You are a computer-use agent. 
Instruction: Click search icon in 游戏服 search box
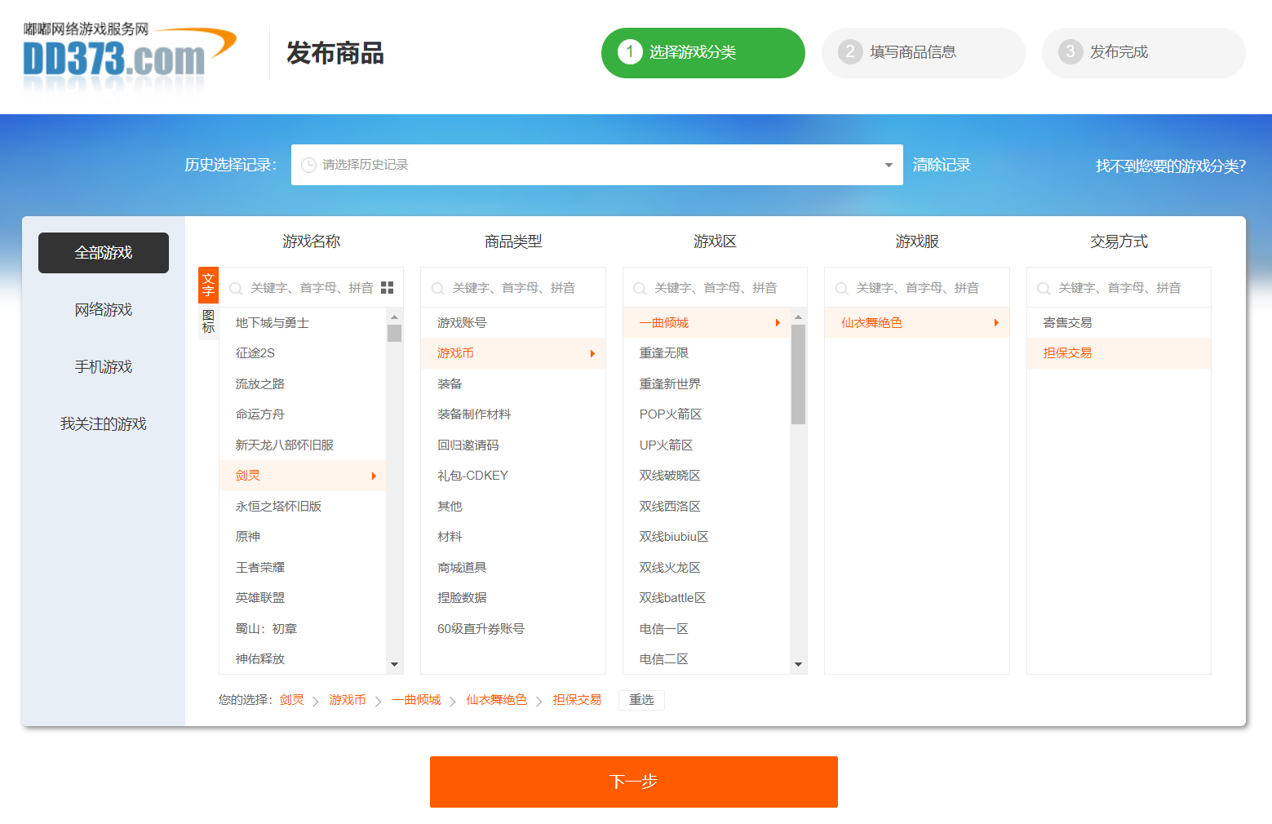[x=841, y=288]
